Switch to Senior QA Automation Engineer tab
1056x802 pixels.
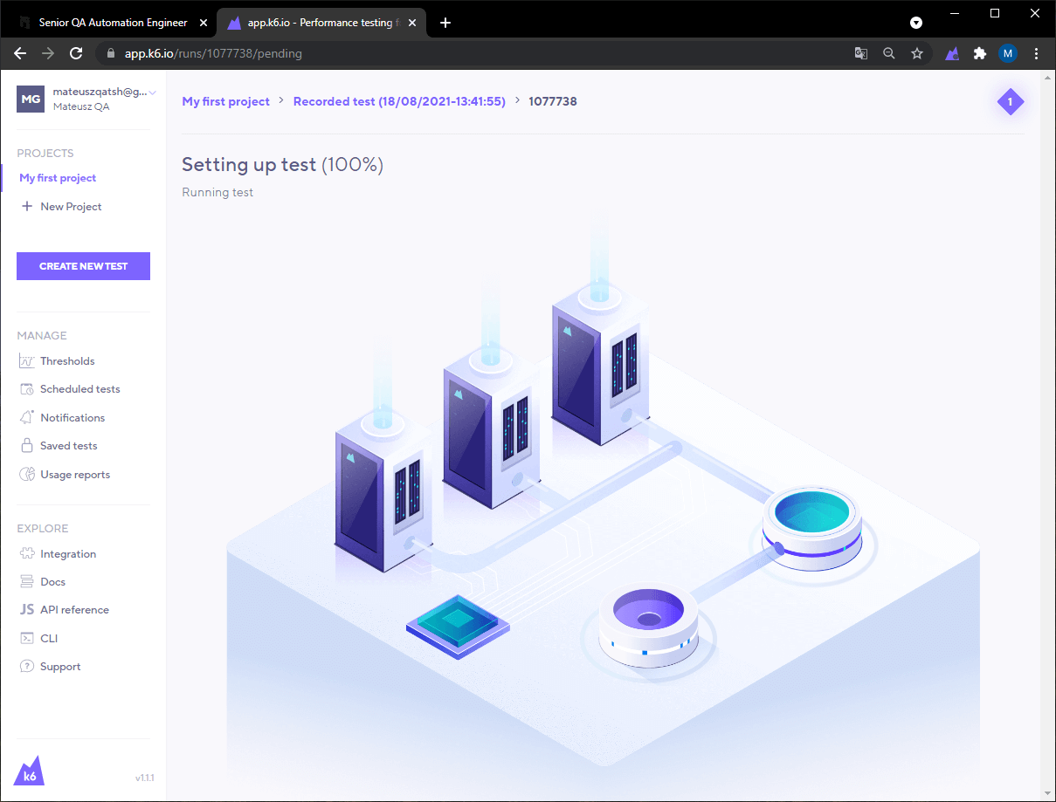click(114, 23)
